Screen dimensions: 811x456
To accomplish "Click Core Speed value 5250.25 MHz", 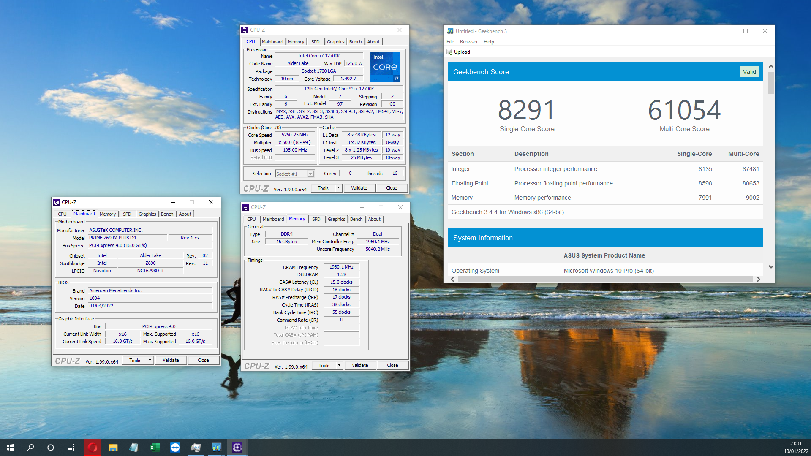I will 295,135.
